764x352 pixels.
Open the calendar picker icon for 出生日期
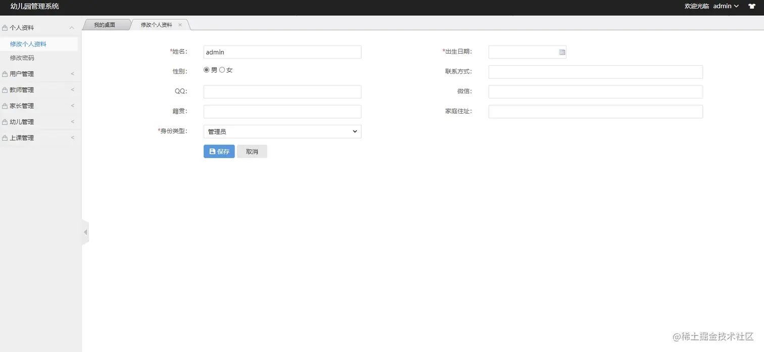(562, 52)
